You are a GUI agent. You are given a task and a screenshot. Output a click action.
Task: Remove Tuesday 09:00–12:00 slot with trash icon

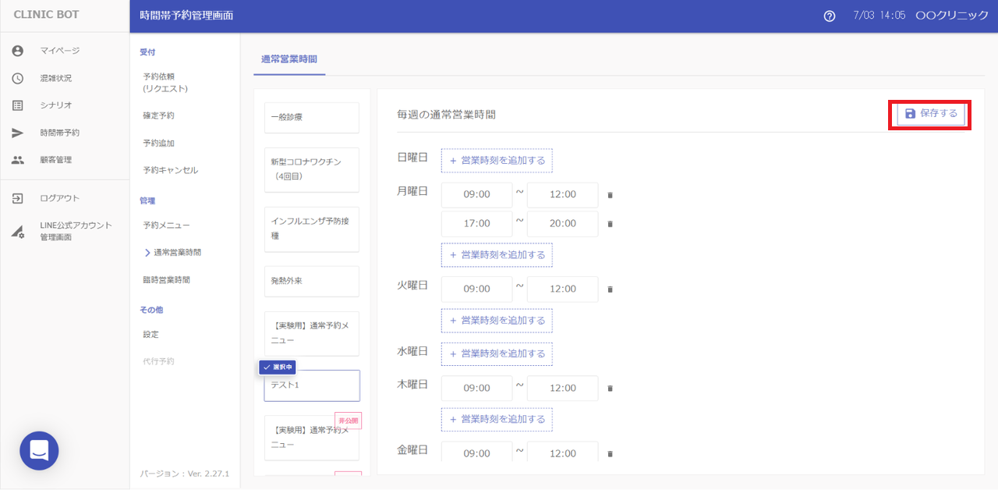pos(610,289)
